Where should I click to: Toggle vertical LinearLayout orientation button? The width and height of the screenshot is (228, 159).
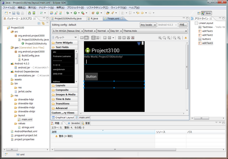pos(86,38)
